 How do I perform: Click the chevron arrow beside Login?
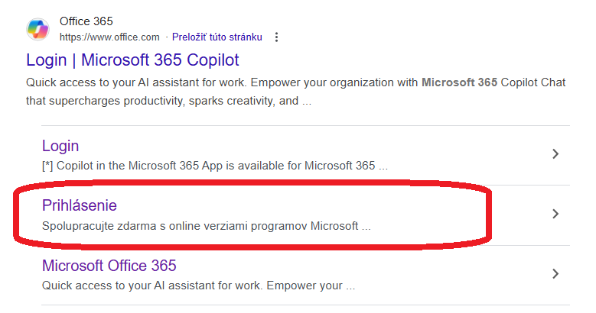(555, 154)
